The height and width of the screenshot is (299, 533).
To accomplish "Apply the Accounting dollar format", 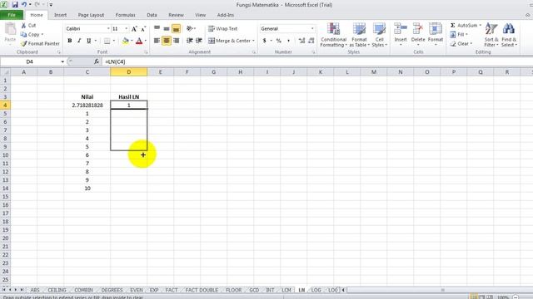I will [x=265, y=41].
